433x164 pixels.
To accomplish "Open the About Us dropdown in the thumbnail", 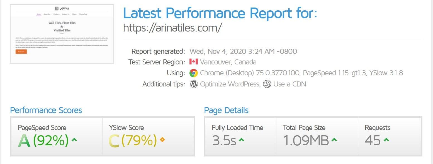I will [x=47, y=14].
